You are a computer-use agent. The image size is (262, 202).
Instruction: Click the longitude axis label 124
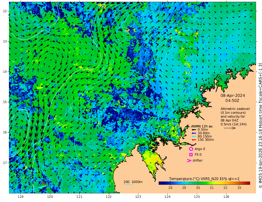click(x=168, y=197)
